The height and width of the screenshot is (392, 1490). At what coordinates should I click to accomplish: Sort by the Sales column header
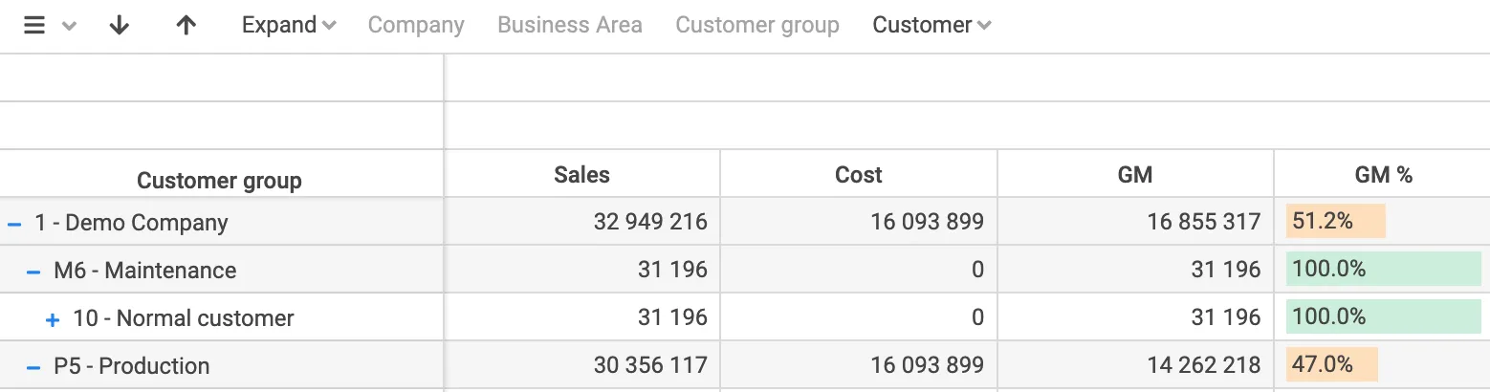[x=581, y=175]
